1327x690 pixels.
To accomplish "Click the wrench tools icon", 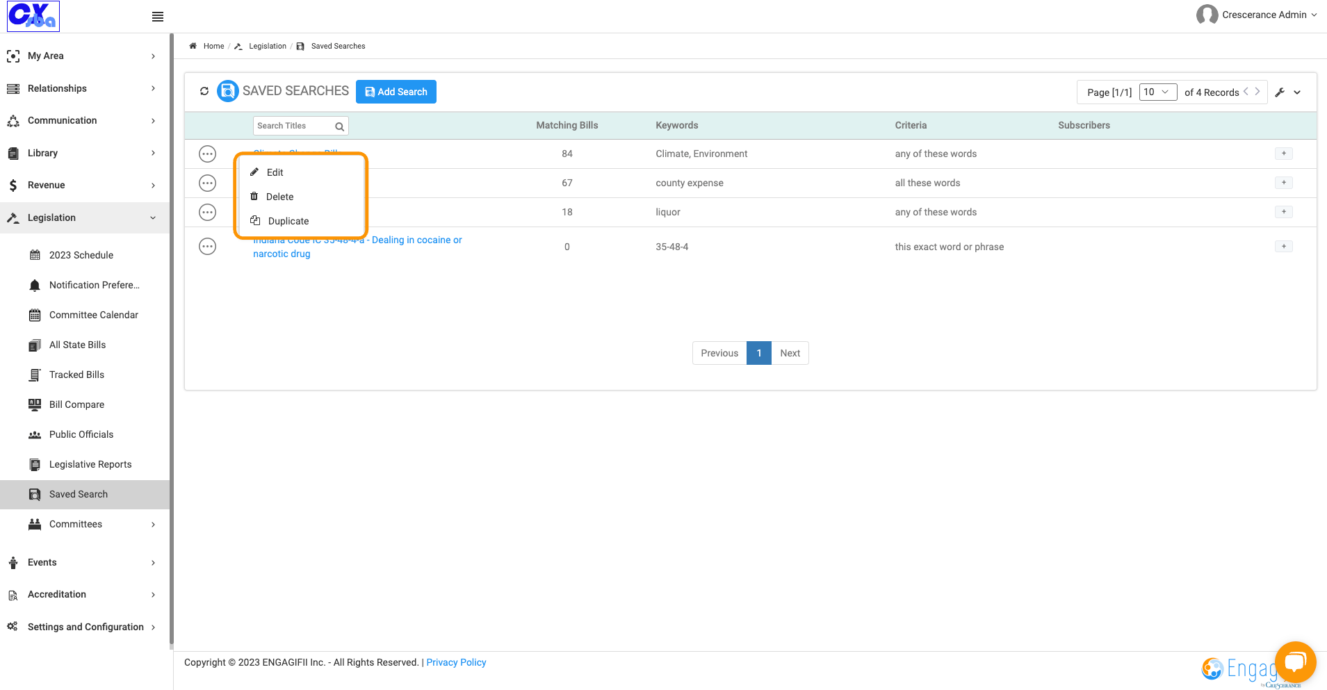I will point(1280,92).
